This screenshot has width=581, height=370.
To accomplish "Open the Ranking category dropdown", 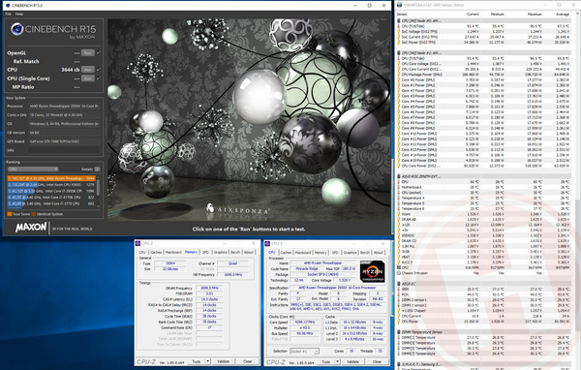I will tap(33, 170).
